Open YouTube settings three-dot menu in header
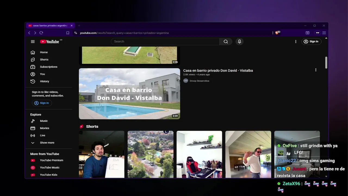Screen dimensions: 348x196 coord(296,41)
